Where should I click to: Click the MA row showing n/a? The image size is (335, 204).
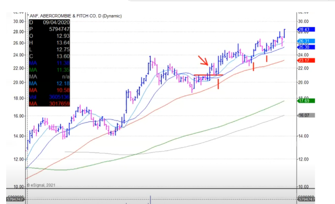coord(50,77)
